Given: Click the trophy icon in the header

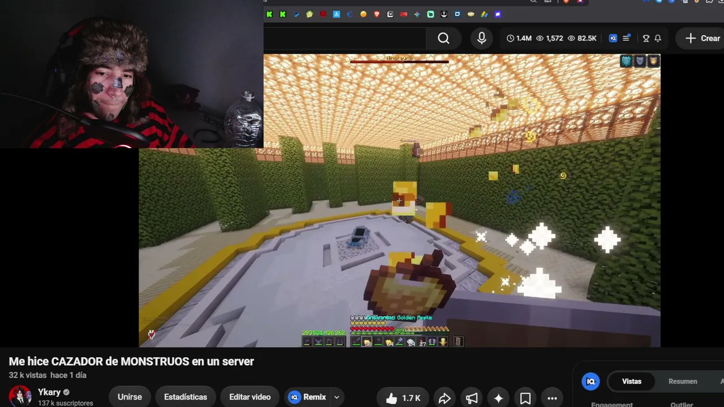Looking at the screenshot, I should click(x=646, y=38).
